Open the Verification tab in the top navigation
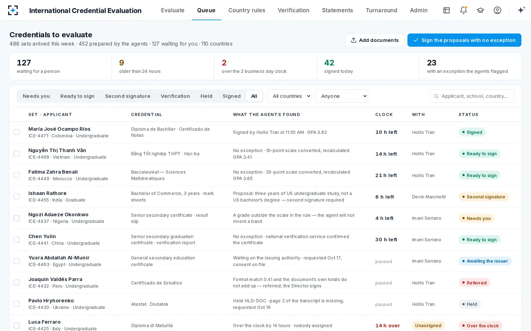The width and height of the screenshot is (531, 331). pos(294,10)
